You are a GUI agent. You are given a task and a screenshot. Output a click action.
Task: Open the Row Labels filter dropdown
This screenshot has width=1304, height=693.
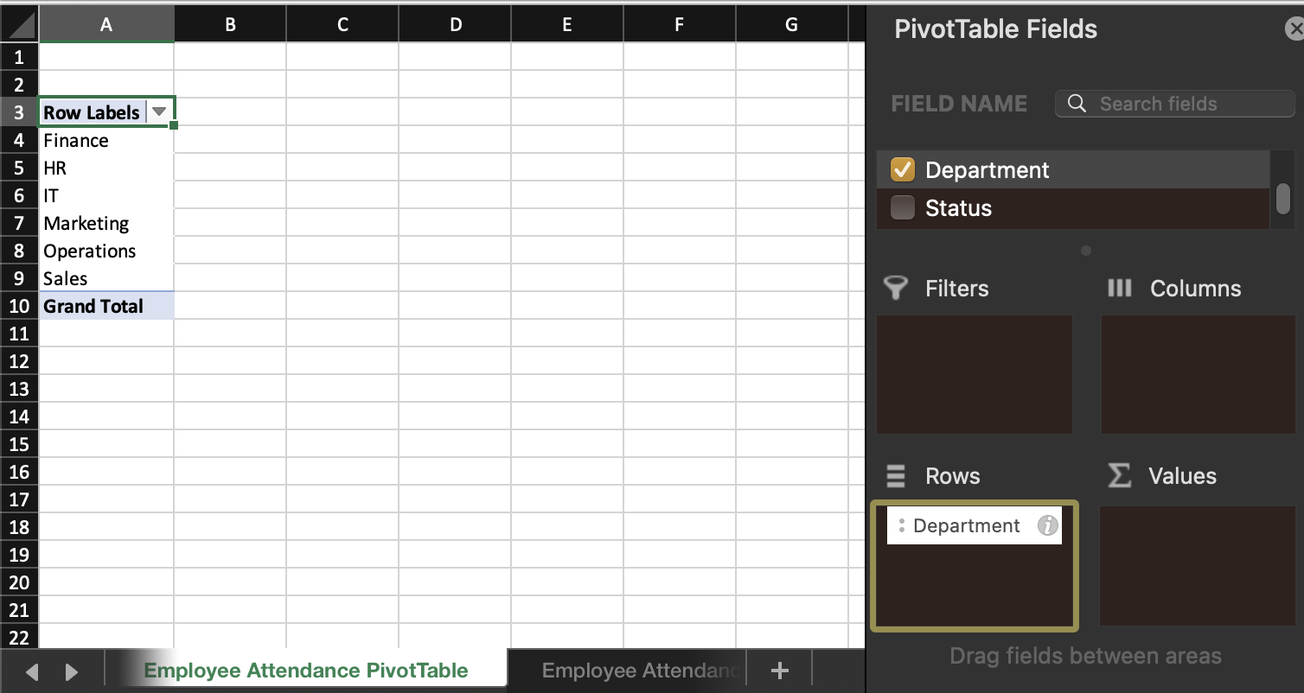[x=159, y=112]
